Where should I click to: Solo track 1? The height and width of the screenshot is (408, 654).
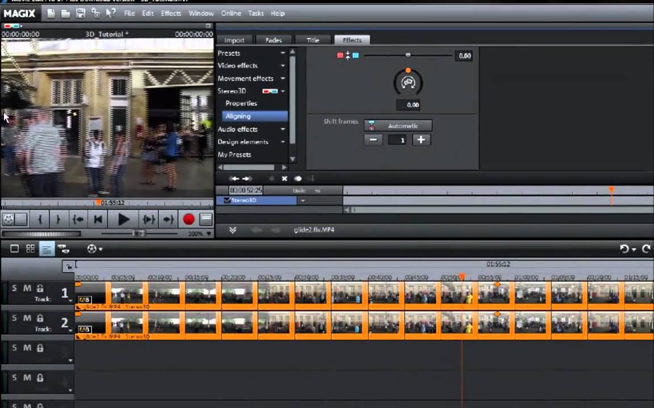15,288
